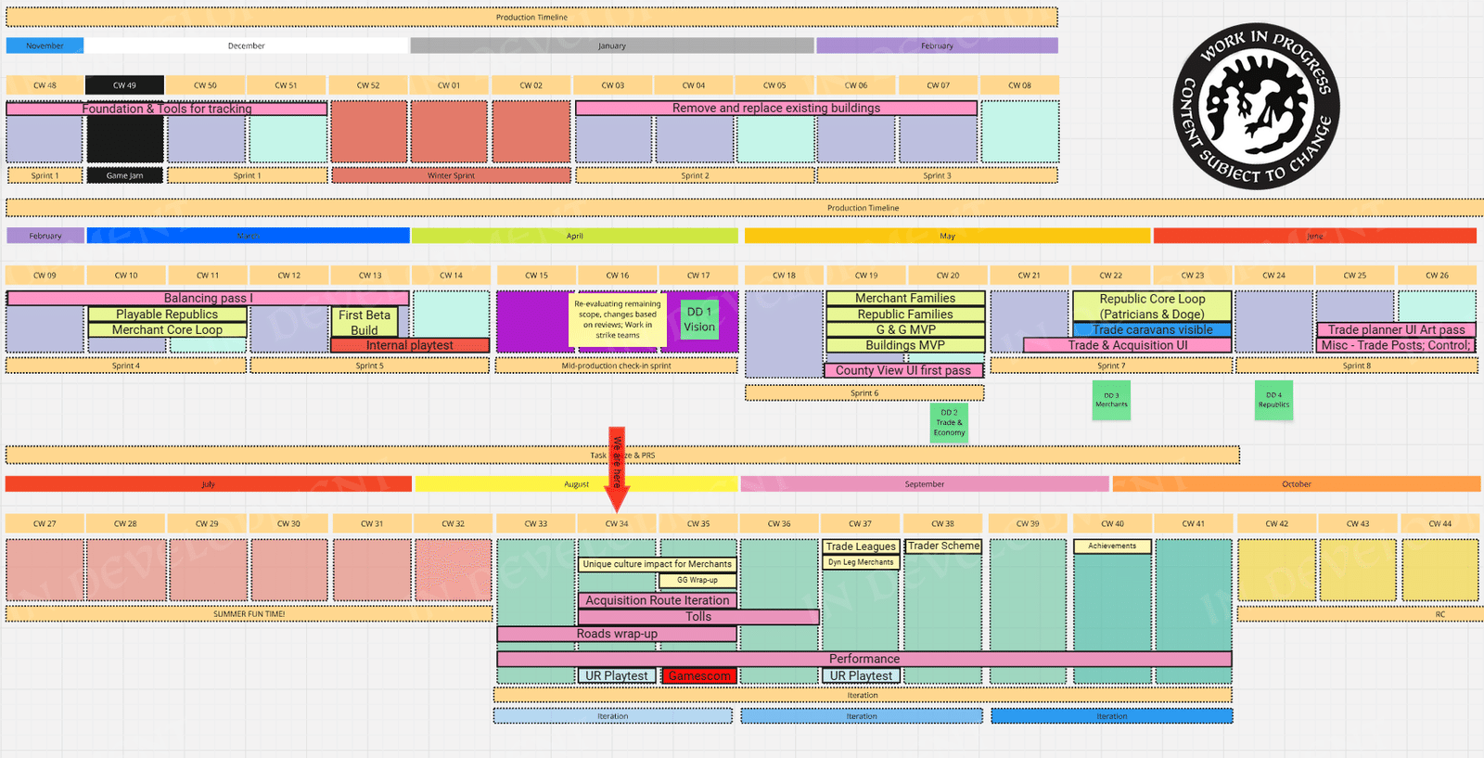Select the 'Winter Sprint' red label
Viewport: 1484px width, 758px height.
(x=451, y=175)
